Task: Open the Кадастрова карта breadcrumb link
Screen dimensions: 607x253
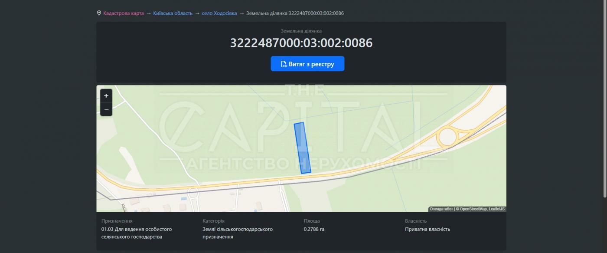Action: click(123, 13)
